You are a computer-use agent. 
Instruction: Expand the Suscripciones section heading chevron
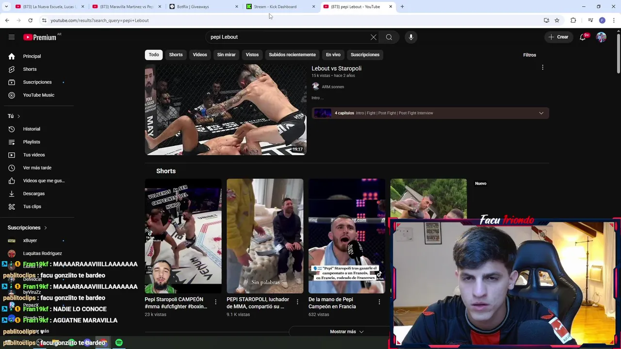(x=46, y=228)
